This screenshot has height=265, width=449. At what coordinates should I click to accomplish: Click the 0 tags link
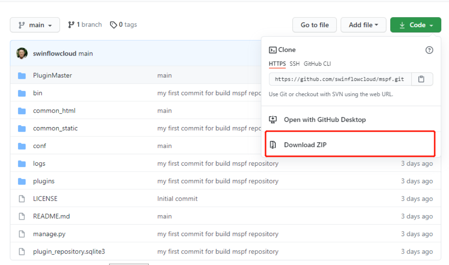(123, 24)
